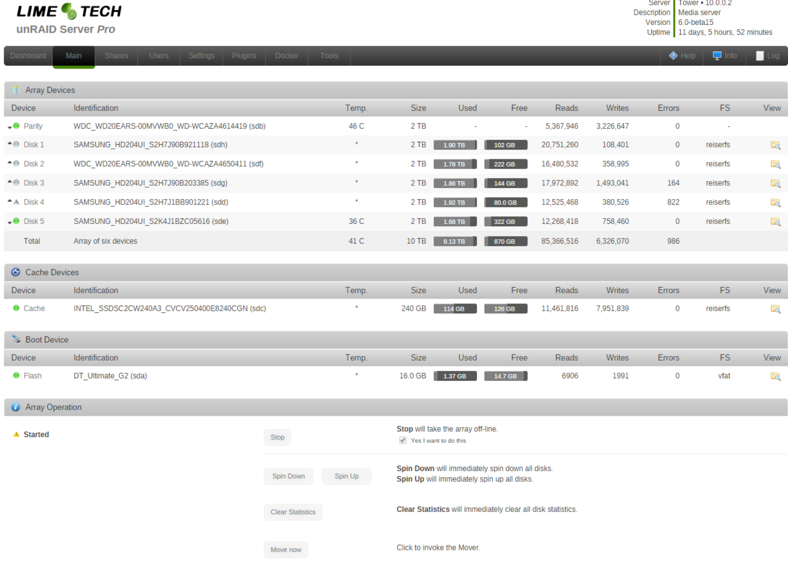The image size is (788, 571).
Task: Switch to the Dashboard tab
Action: 28,56
